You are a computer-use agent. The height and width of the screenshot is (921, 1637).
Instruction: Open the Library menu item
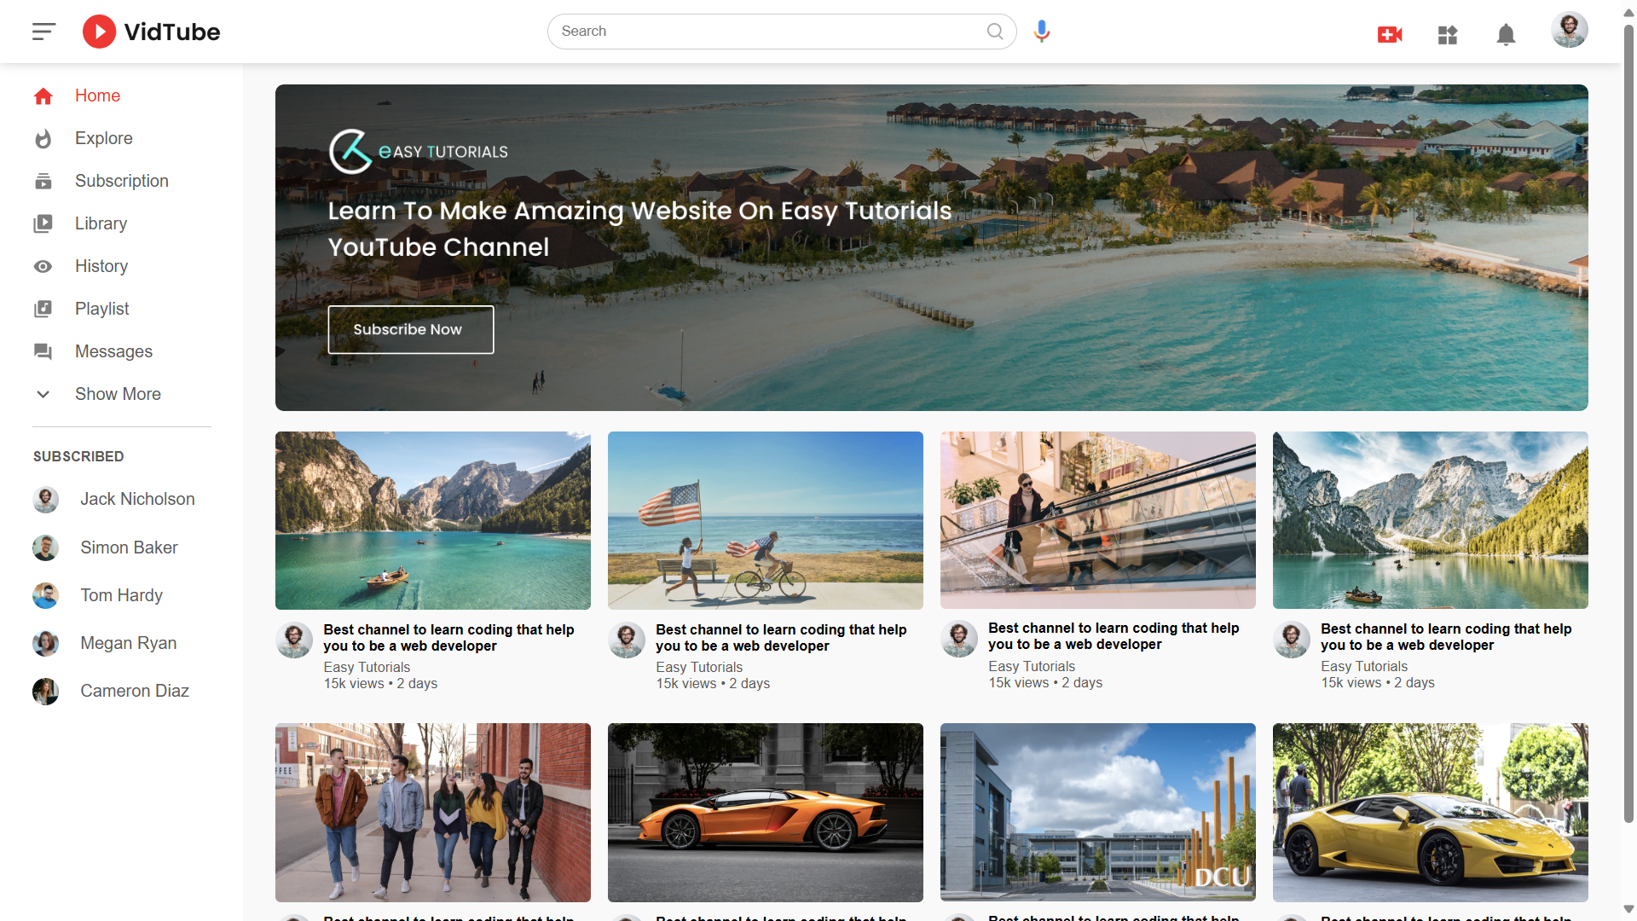pyautogui.click(x=101, y=223)
